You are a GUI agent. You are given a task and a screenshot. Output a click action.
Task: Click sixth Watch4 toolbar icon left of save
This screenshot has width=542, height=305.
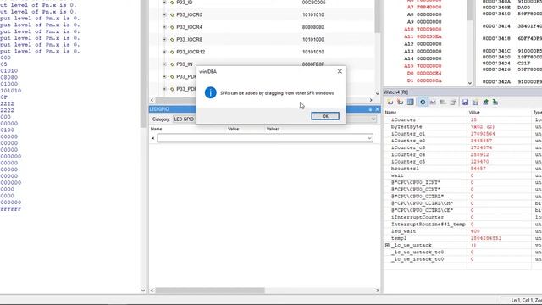[442, 102]
